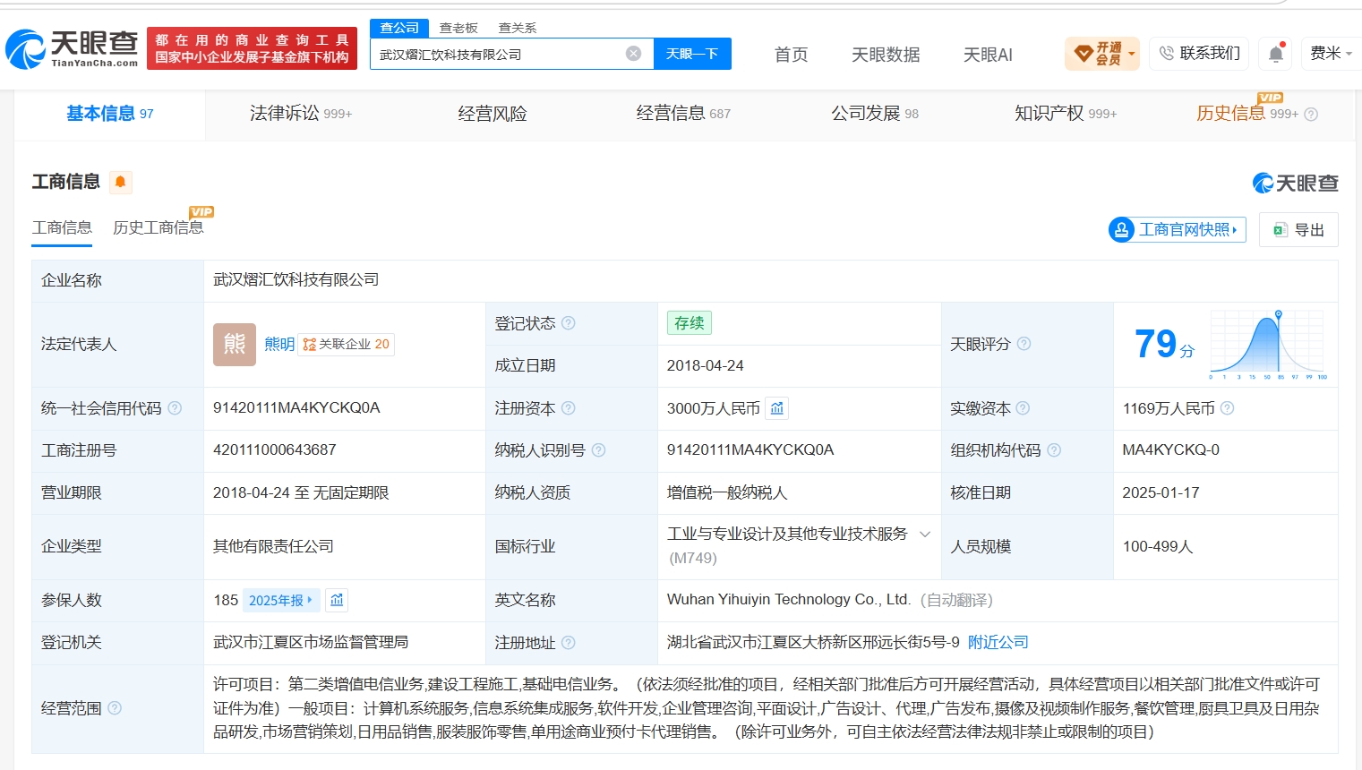This screenshot has width=1362, height=770.
Task: Click the 企业名称 value 武汉熠汇饮科技有限公司
Action: click(296, 280)
